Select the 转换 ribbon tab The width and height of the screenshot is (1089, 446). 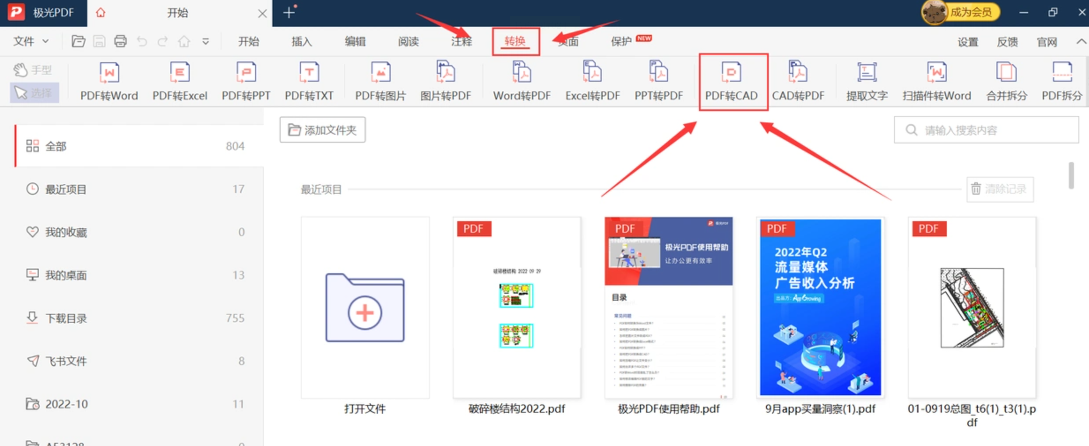click(515, 42)
